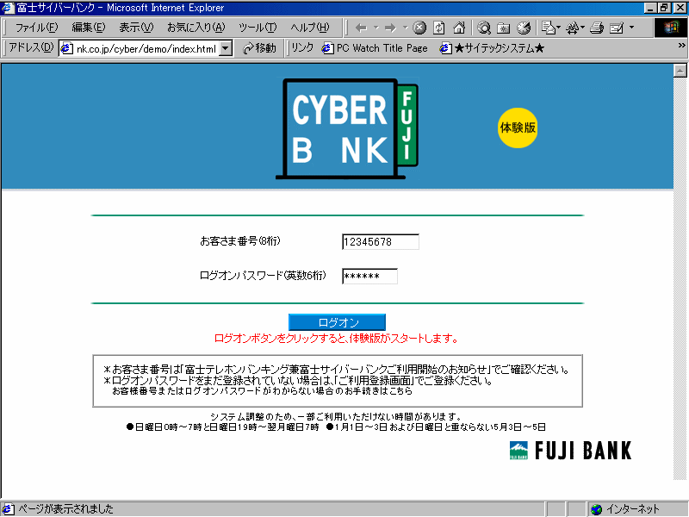Click the Internet zone globe icon
The height and width of the screenshot is (517, 689).
coord(596,509)
